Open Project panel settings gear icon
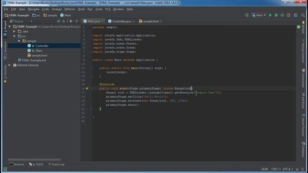This screenshot has width=308, height=173. click(x=71, y=21)
